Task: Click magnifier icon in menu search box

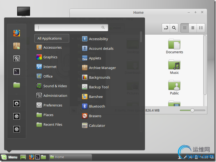Action: [103, 27]
